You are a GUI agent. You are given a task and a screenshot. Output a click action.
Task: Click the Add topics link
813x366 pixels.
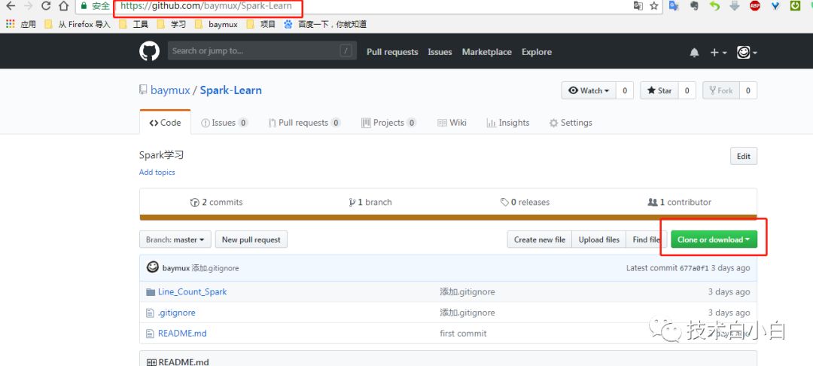pos(157,172)
